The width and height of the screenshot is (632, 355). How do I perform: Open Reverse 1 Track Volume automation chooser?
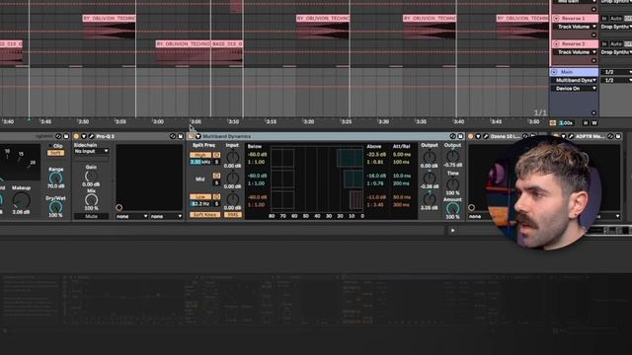[575, 27]
